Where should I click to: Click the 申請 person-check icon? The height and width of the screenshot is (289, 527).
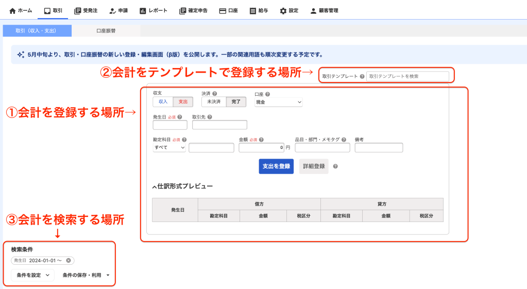point(113,11)
